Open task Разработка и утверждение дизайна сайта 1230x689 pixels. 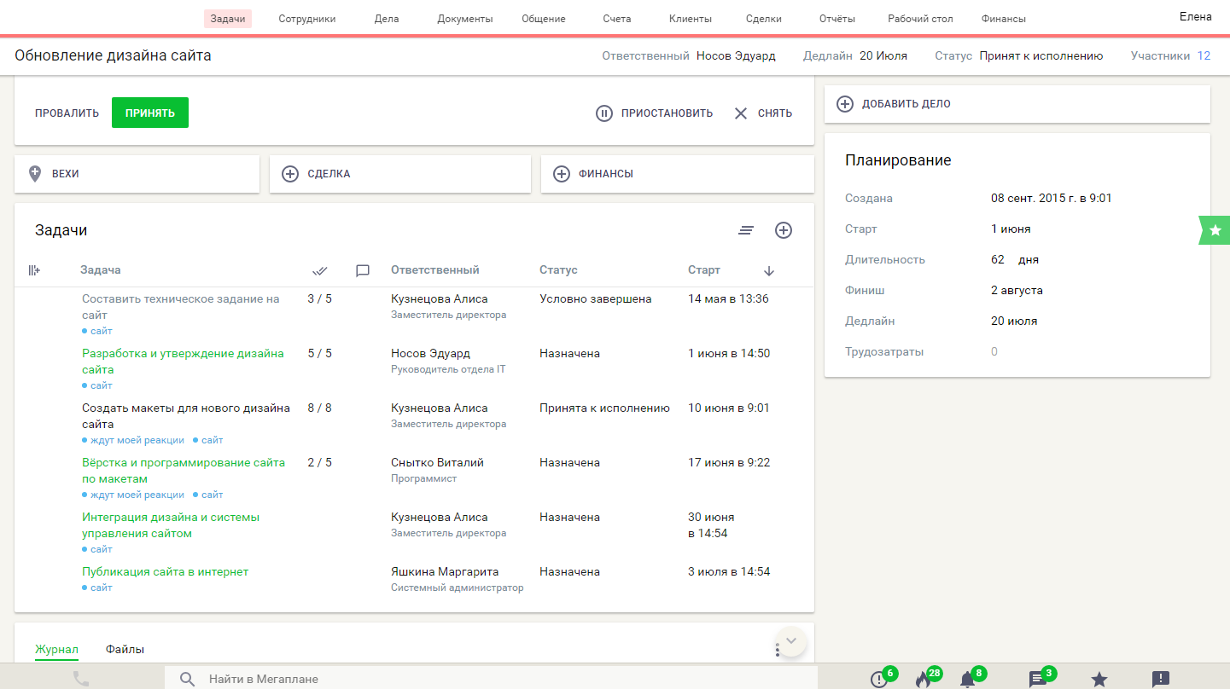tap(183, 362)
